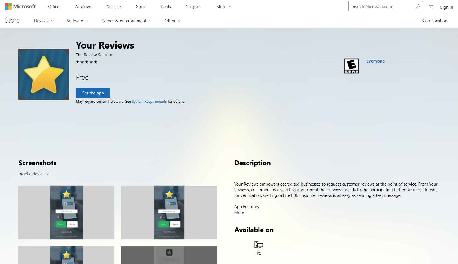Expand description with More link
Image resolution: width=458 pixels, height=264 pixels.
click(239, 212)
